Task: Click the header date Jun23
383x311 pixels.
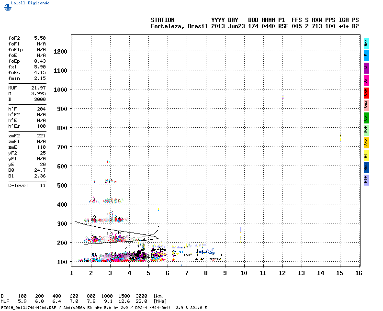Action: click(x=236, y=26)
